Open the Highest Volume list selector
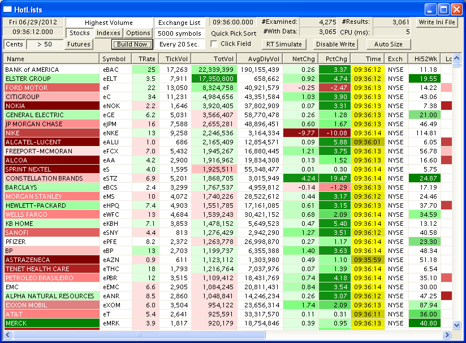 click(109, 23)
